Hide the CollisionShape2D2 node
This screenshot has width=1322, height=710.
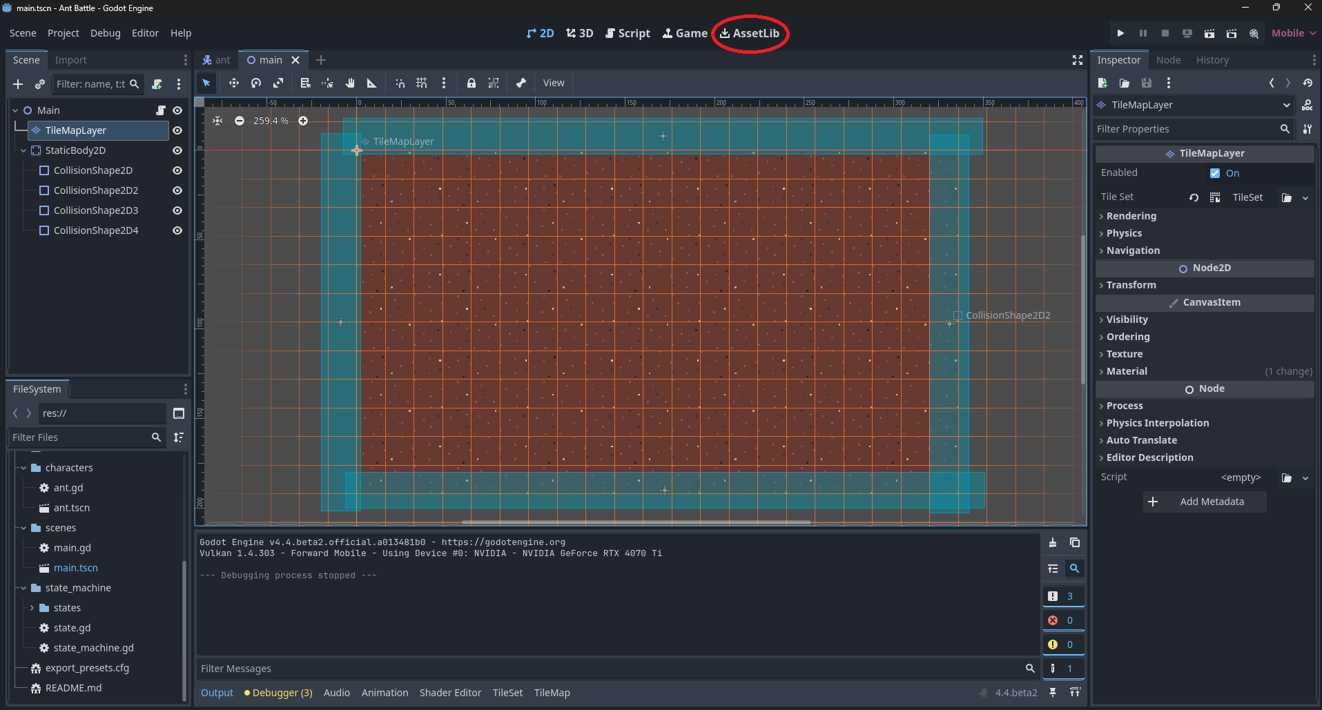177,190
